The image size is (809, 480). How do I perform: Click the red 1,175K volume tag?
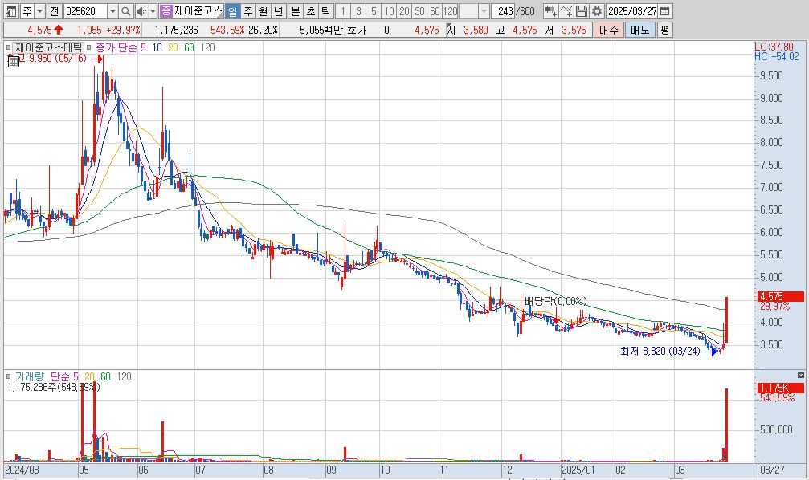[x=781, y=388]
